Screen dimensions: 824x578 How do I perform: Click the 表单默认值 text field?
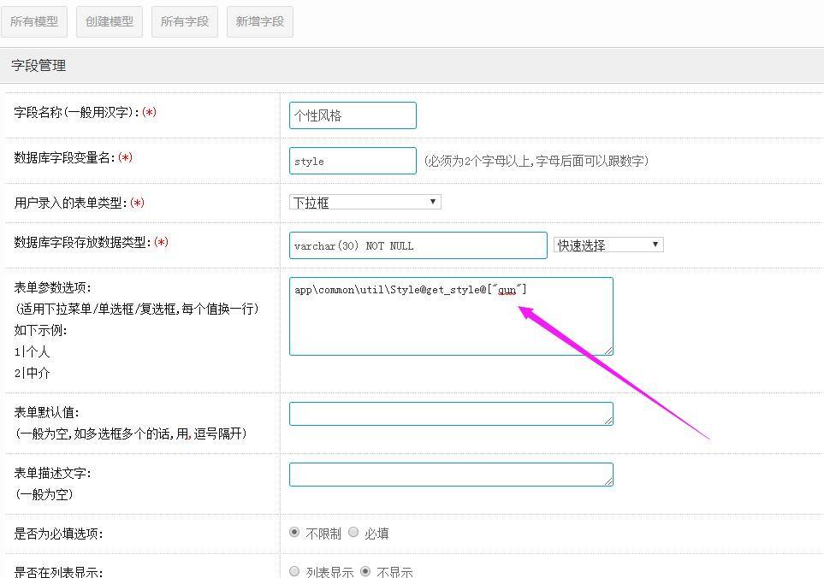pos(451,414)
